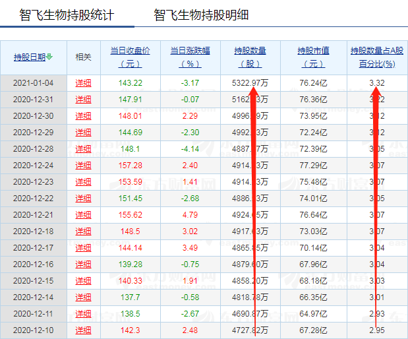Screen dimensions: 408x339
Task: Select date cell 2020-12-21
Action: 34,215
